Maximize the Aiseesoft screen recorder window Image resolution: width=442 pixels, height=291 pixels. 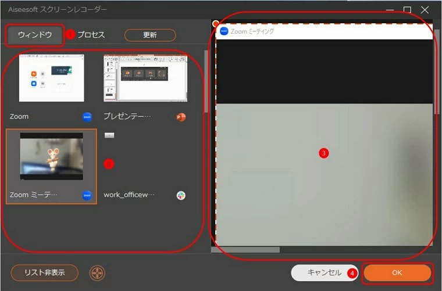407,10
